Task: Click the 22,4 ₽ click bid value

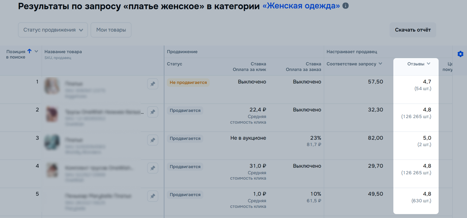Action: coord(257,110)
